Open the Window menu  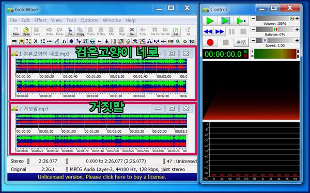click(112, 20)
